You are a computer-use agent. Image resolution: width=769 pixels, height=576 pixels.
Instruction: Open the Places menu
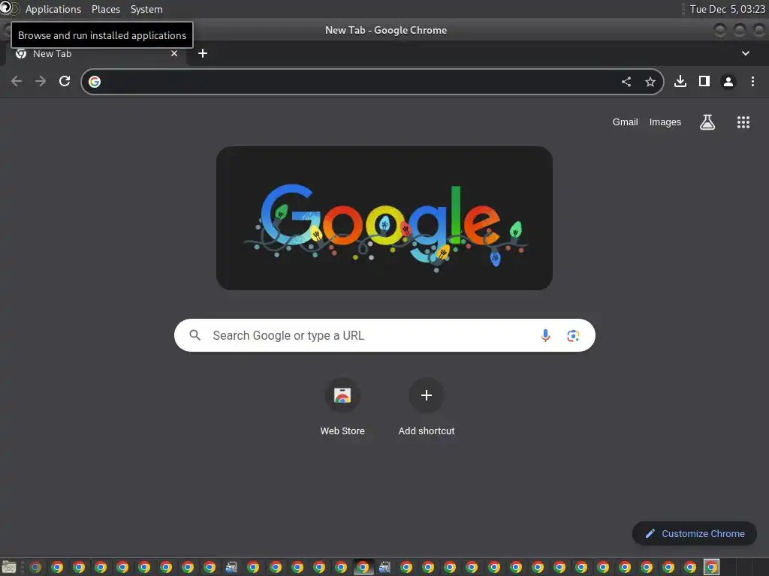[x=105, y=9]
